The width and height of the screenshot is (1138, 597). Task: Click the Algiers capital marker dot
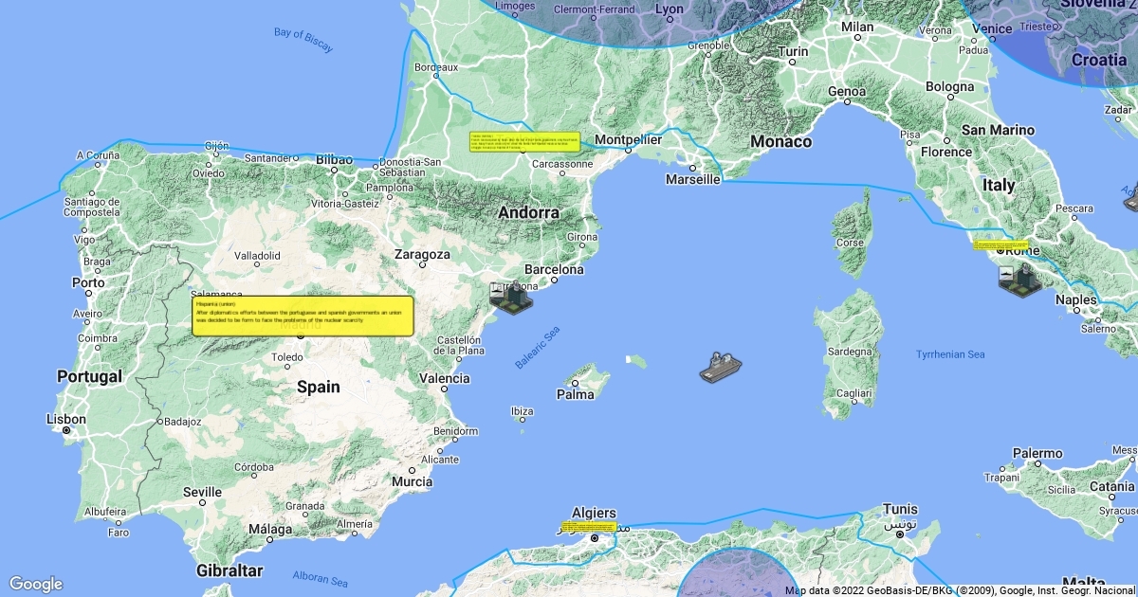(594, 538)
